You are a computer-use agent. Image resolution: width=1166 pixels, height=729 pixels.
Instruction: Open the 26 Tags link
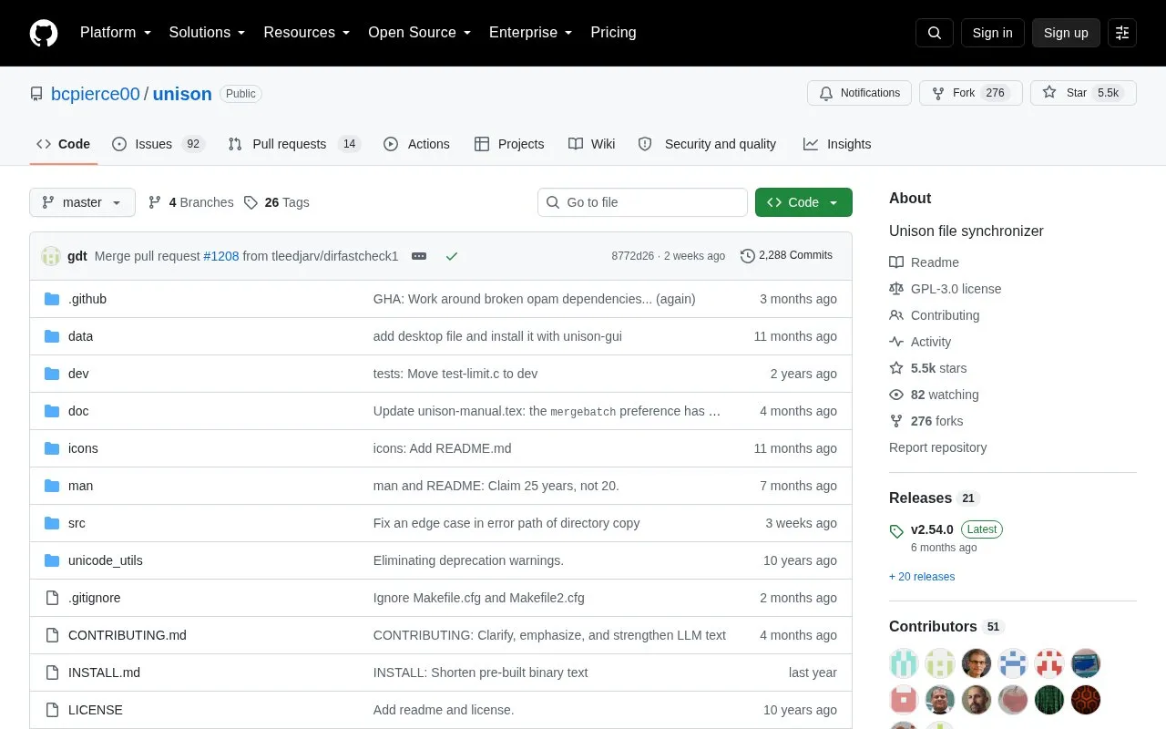(277, 202)
